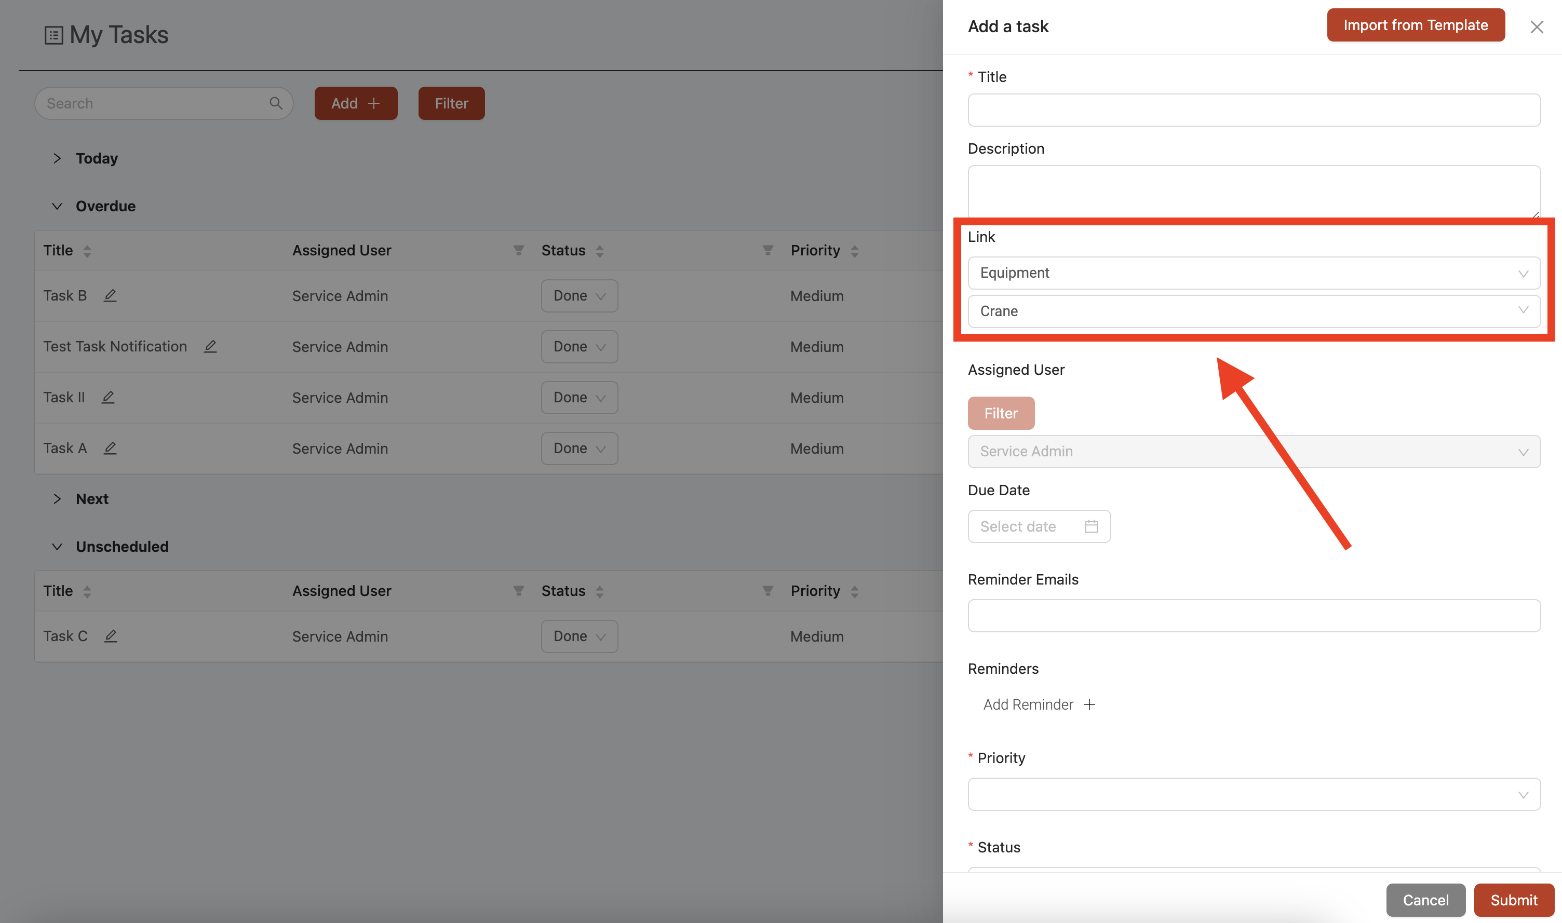The width and height of the screenshot is (1562, 923).
Task: Open the Crane equipment dropdown
Action: point(1254,311)
